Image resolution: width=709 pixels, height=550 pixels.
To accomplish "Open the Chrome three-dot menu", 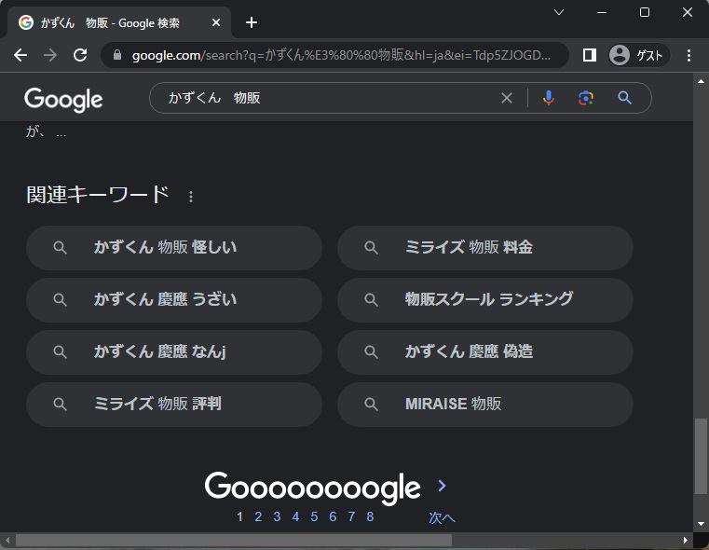I will (x=689, y=55).
